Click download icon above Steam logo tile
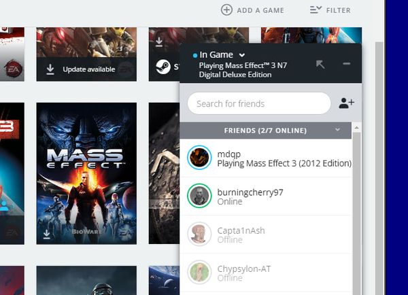This screenshot has width=408, height=295. point(159,42)
